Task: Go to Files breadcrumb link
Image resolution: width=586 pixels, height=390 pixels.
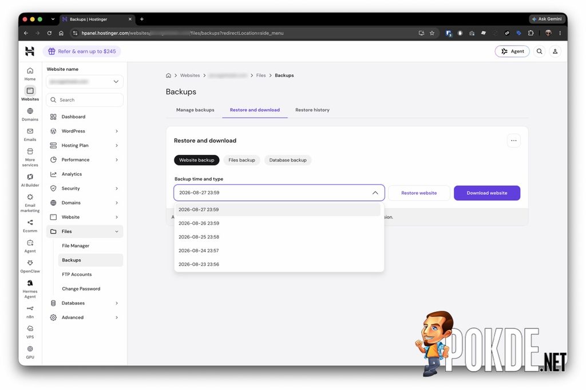Action: tap(261, 75)
